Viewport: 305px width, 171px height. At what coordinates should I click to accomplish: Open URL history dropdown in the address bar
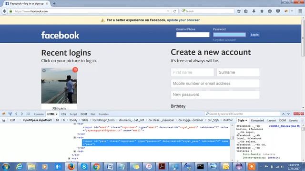pyautogui.click(x=168, y=11)
